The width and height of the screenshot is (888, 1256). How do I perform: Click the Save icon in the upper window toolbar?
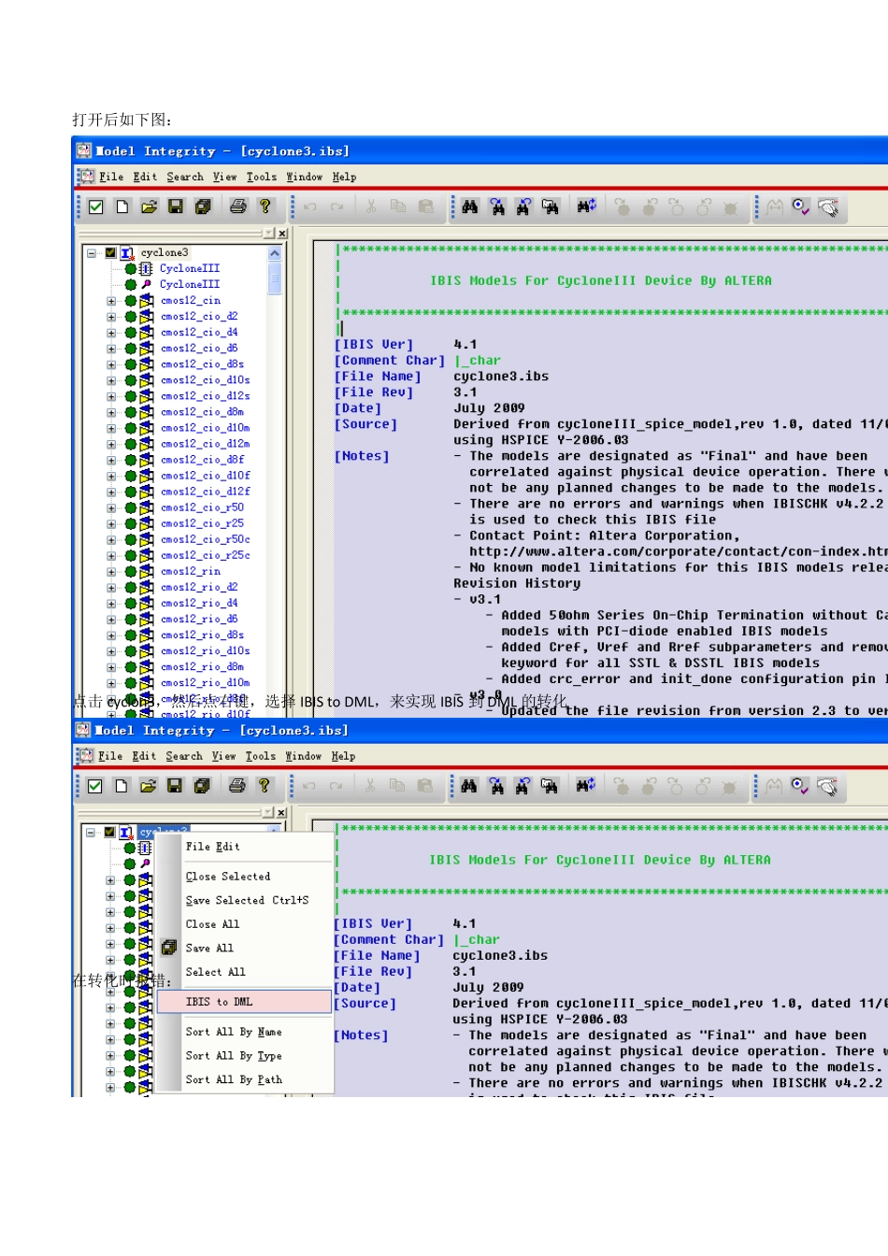tap(175, 207)
